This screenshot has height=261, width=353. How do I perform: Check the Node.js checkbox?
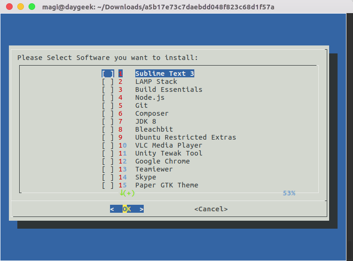(x=108, y=97)
